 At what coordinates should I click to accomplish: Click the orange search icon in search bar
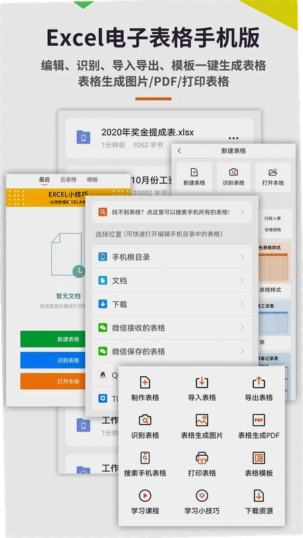pos(102,212)
